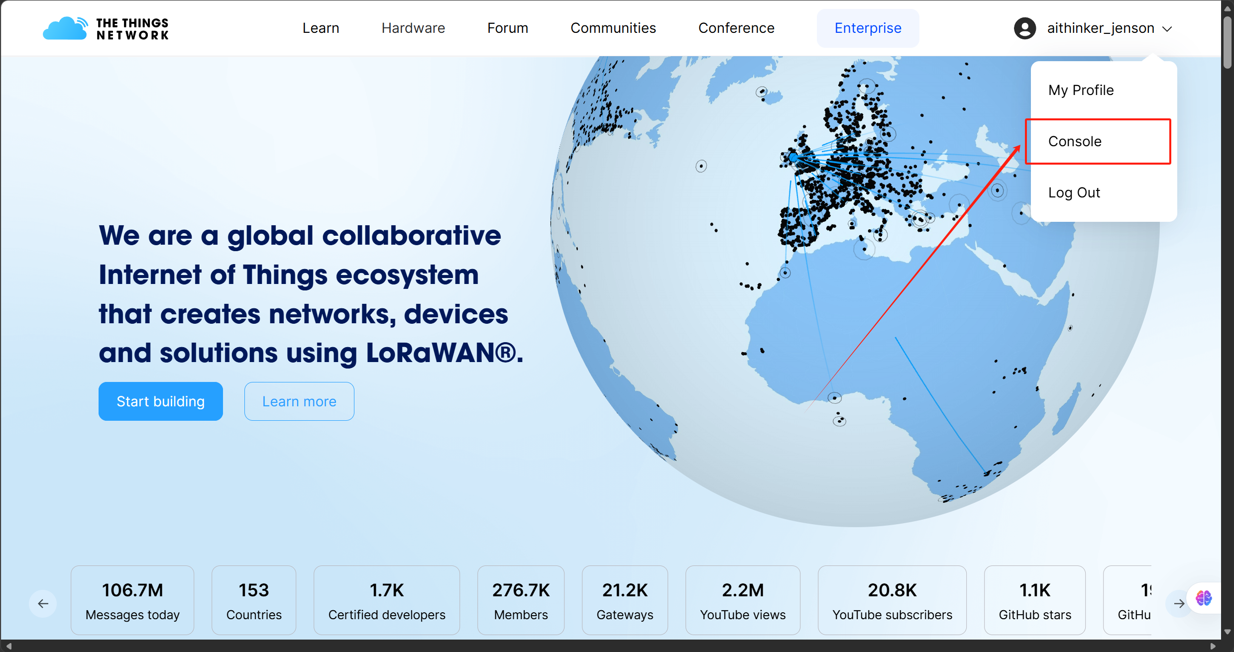
Task: Click the Learn more button
Action: pyautogui.click(x=299, y=401)
